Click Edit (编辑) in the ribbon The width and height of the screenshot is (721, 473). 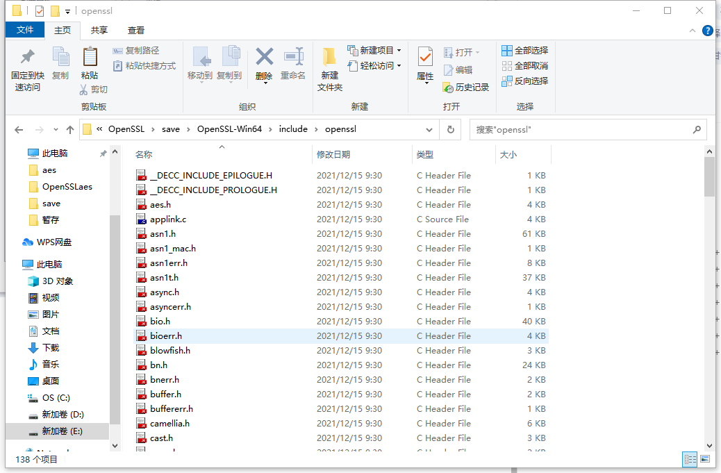(458, 70)
